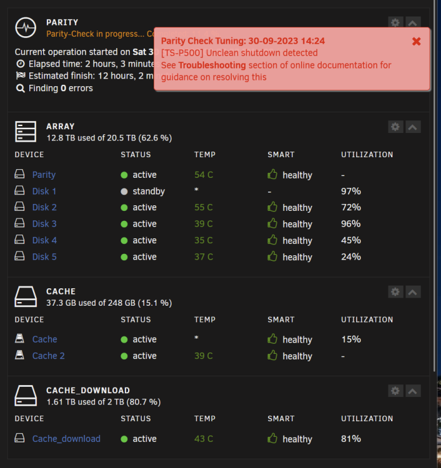Collapse the Cache section
Image resolution: width=441 pixels, height=468 pixels.
[x=413, y=291]
